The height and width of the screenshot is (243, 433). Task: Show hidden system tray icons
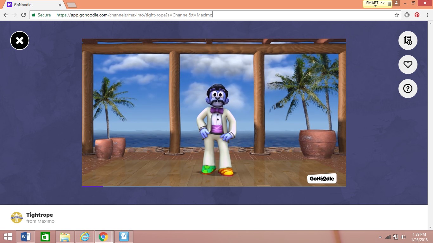[x=380, y=237]
